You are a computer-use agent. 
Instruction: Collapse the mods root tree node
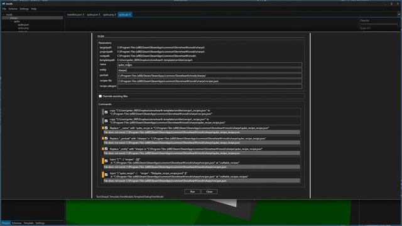3,15
